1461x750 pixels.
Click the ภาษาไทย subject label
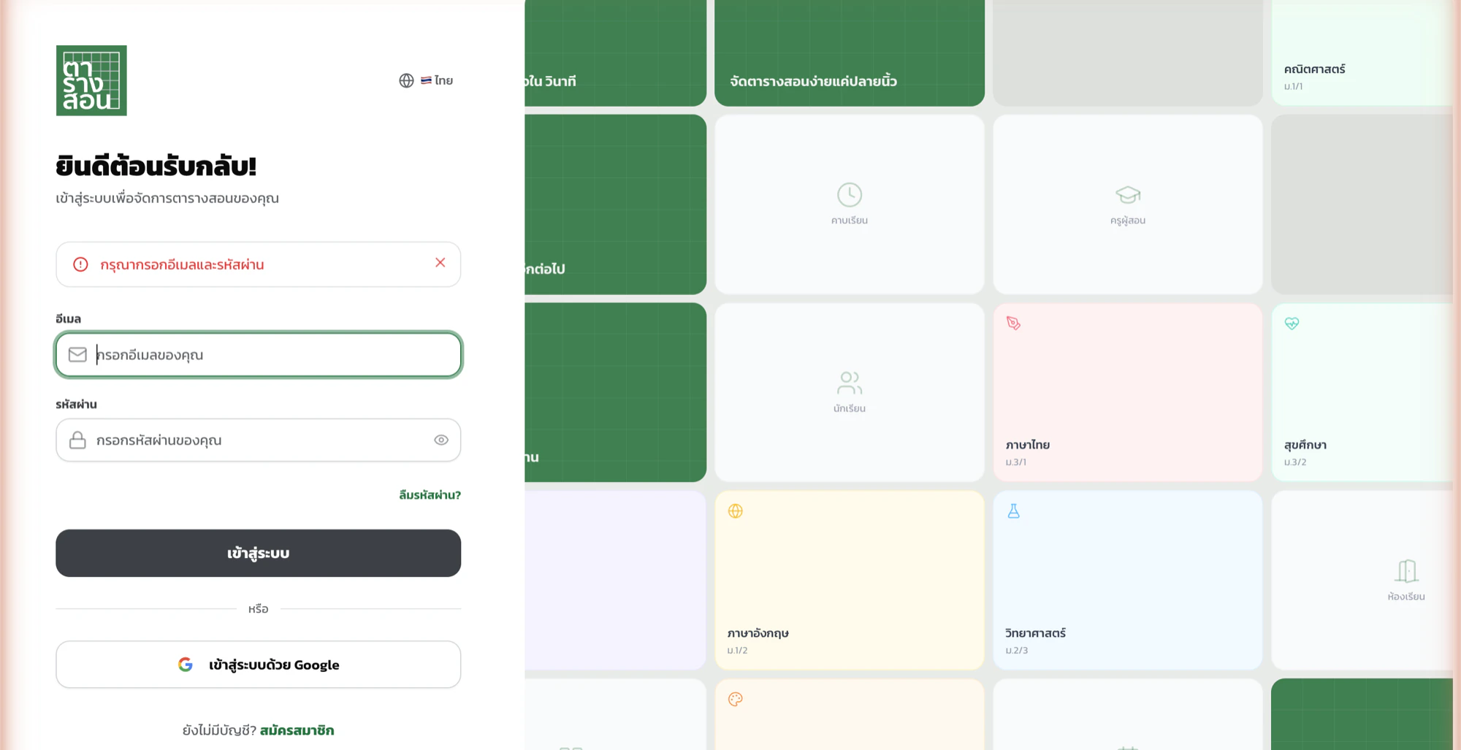click(1028, 445)
